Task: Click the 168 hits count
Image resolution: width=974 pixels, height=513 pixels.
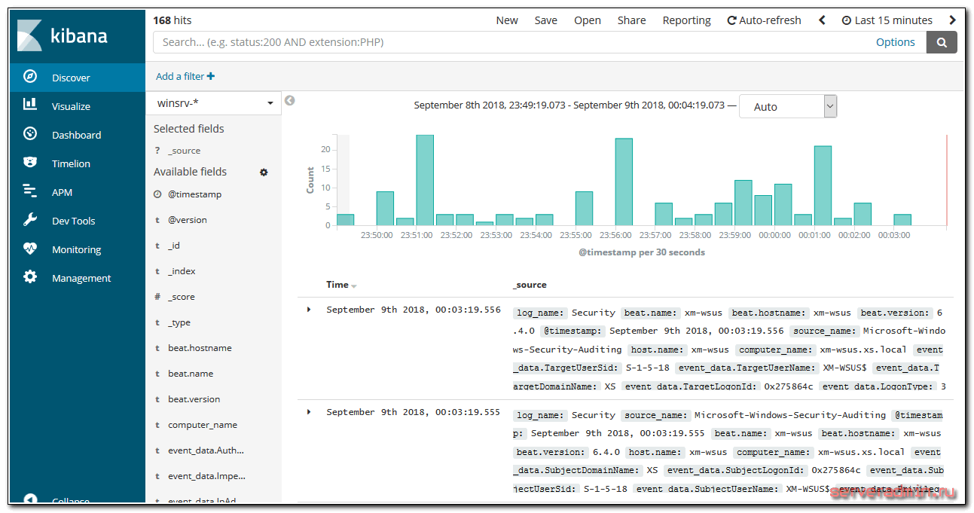Action: [173, 20]
